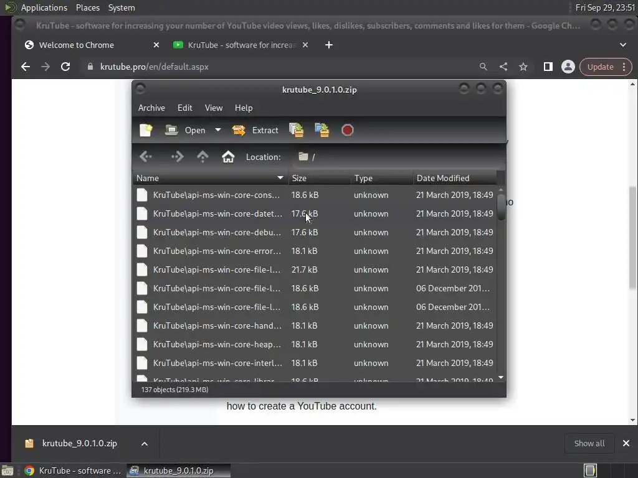The height and width of the screenshot is (478, 638).
Task: Close the downloads bar
Action: tap(626, 443)
